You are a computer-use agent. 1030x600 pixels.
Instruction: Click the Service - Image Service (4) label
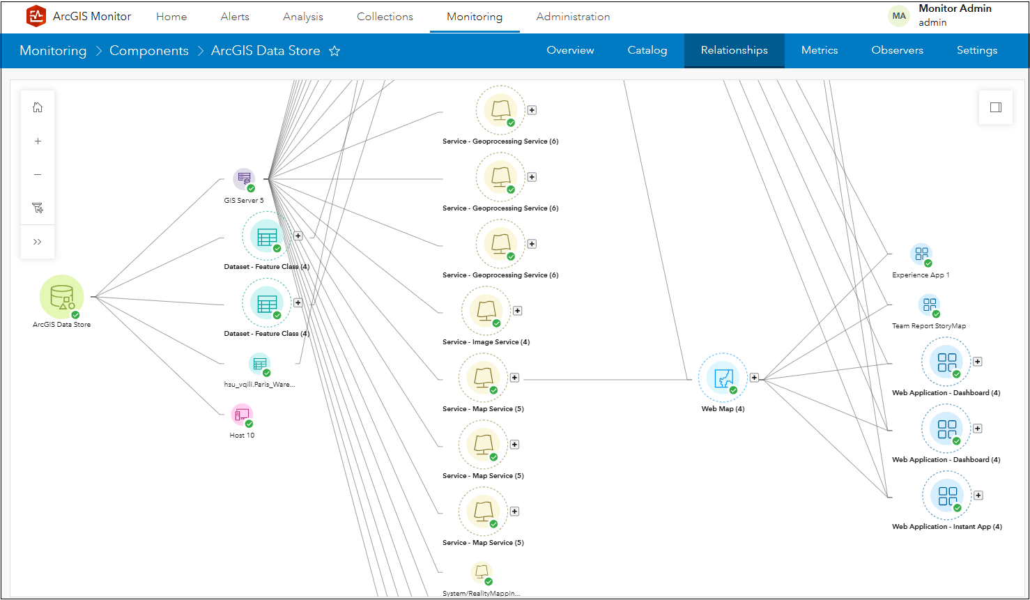pyautogui.click(x=486, y=342)
